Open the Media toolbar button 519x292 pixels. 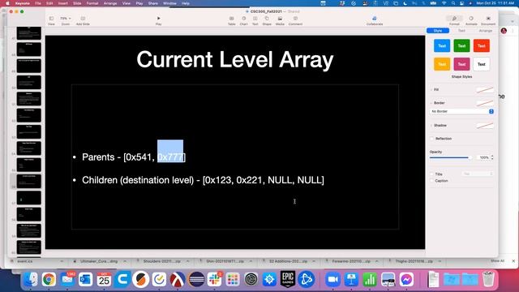[280, 20]
